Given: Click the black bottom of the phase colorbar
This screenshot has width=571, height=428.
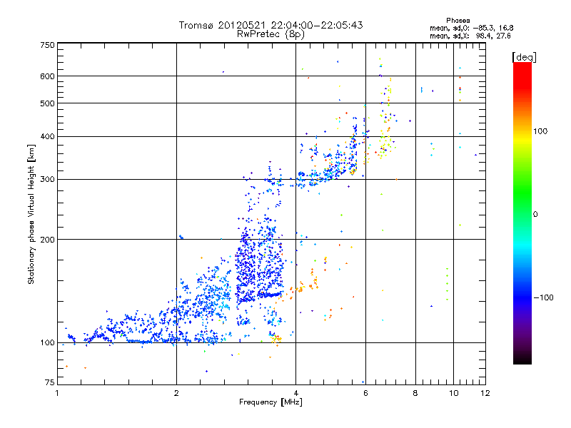Looking at the screenshot, I should pyautogui.click(x=522, y=360).
